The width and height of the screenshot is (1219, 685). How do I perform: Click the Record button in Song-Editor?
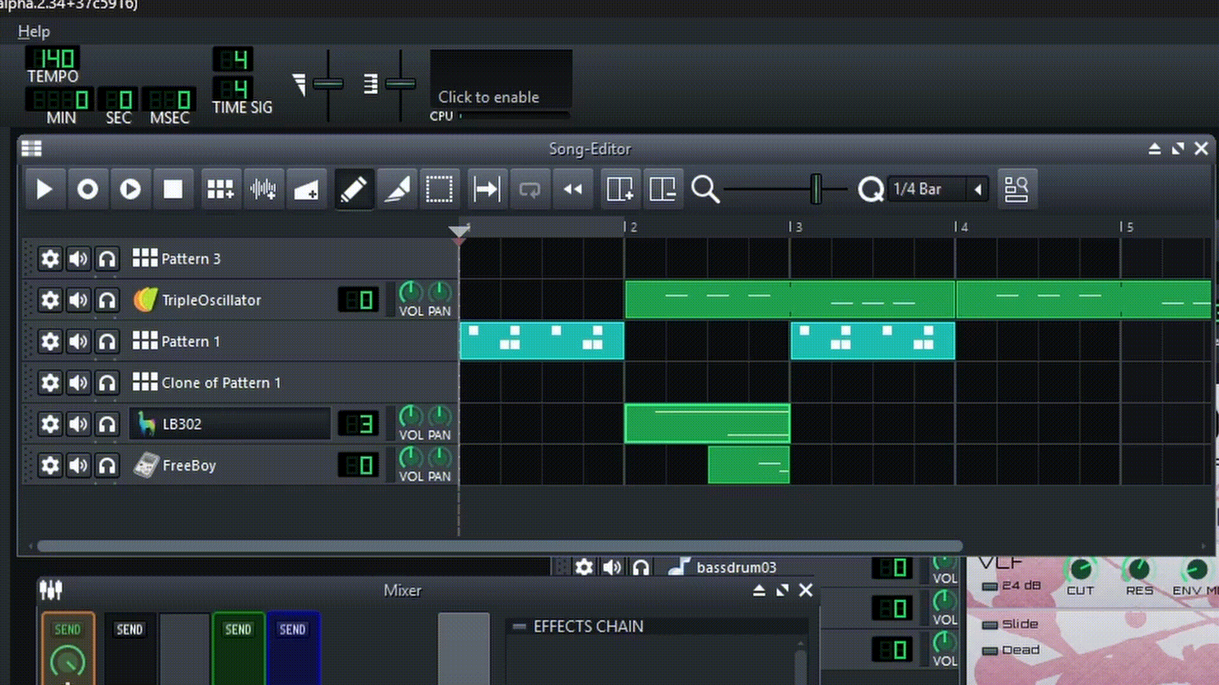tap(88, 189)
